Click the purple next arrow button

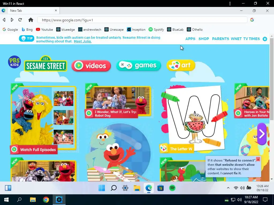[262, 134]
